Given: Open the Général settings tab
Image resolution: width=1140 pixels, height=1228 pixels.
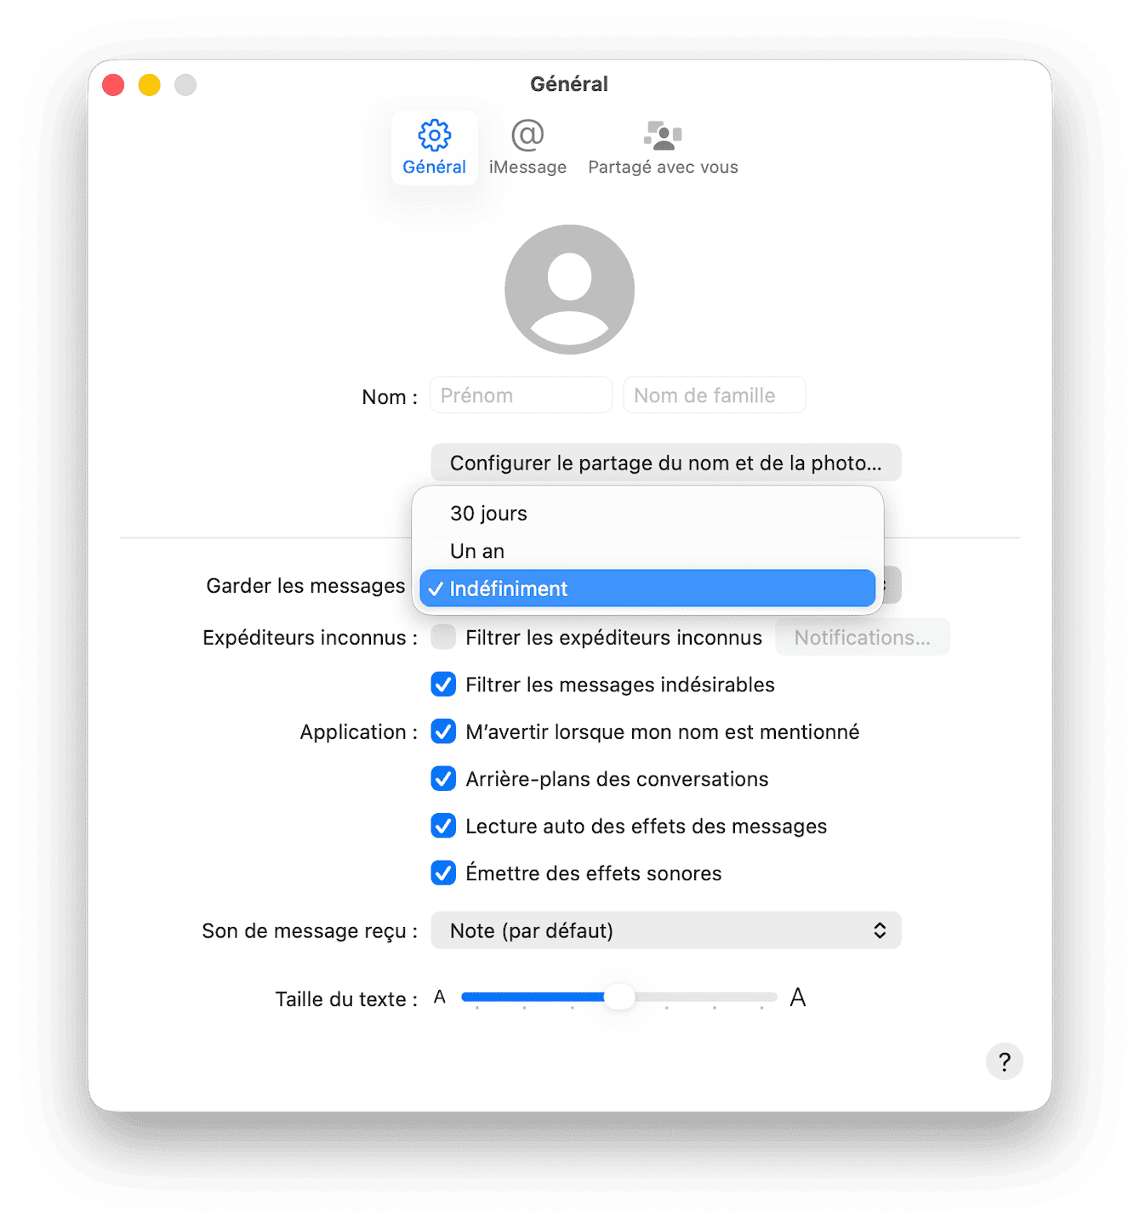Looking at the screenshot, I should [x=434, y=148].
